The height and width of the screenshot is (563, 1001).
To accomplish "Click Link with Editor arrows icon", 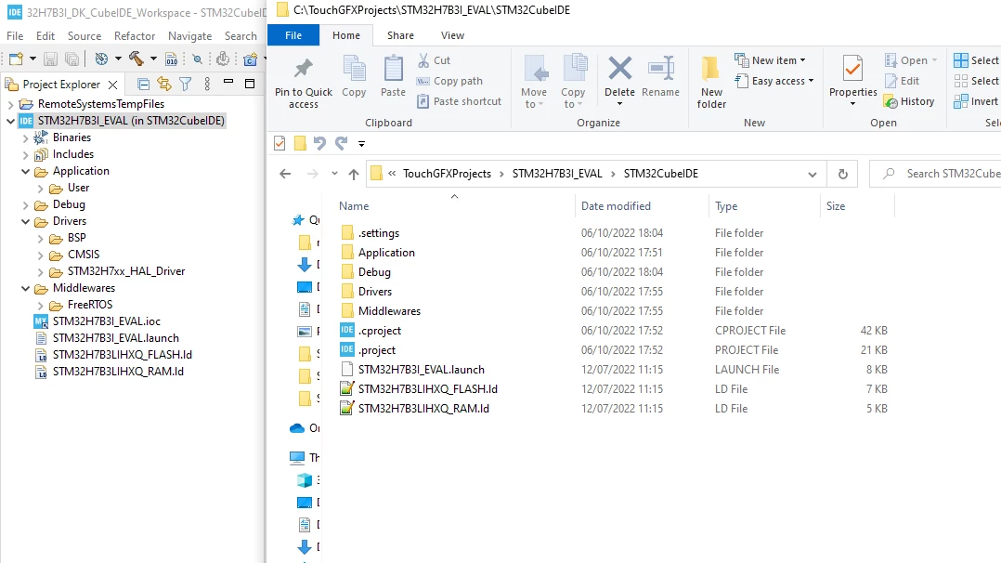I will point(164,84).
